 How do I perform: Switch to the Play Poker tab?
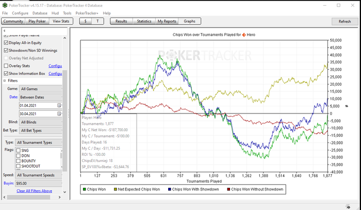pyautogui.click(x=37, y=21)
